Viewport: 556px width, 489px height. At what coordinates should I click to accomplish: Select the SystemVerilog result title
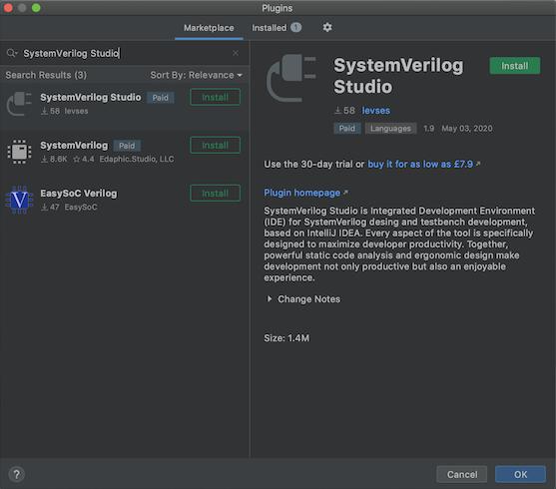[x=74, y=145]
